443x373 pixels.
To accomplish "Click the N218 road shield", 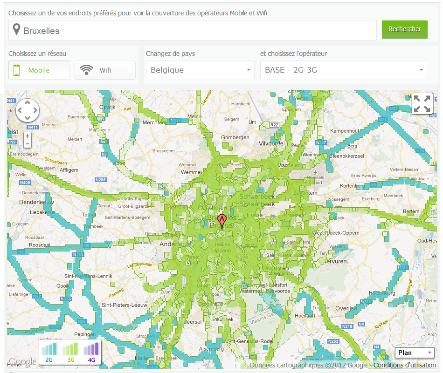I will 347,326.
